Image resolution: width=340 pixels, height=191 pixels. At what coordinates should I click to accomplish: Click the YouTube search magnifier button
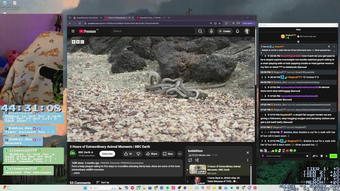click(200, 31)
